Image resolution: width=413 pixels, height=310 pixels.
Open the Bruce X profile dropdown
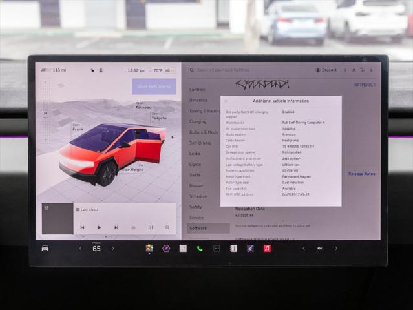point(326,70)
